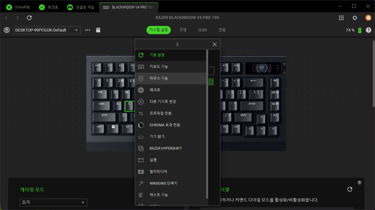This screenshot has width=375, height=210.
Task: Switch to the 매크로 top tab
Action: (x=49, y=7)
